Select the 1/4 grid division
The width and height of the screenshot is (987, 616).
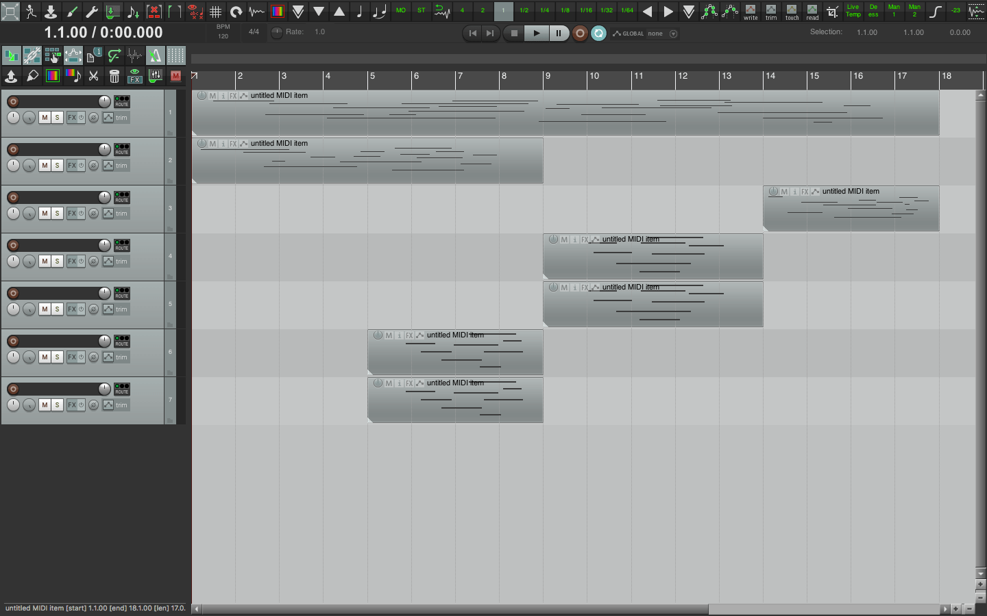[545, 11]
